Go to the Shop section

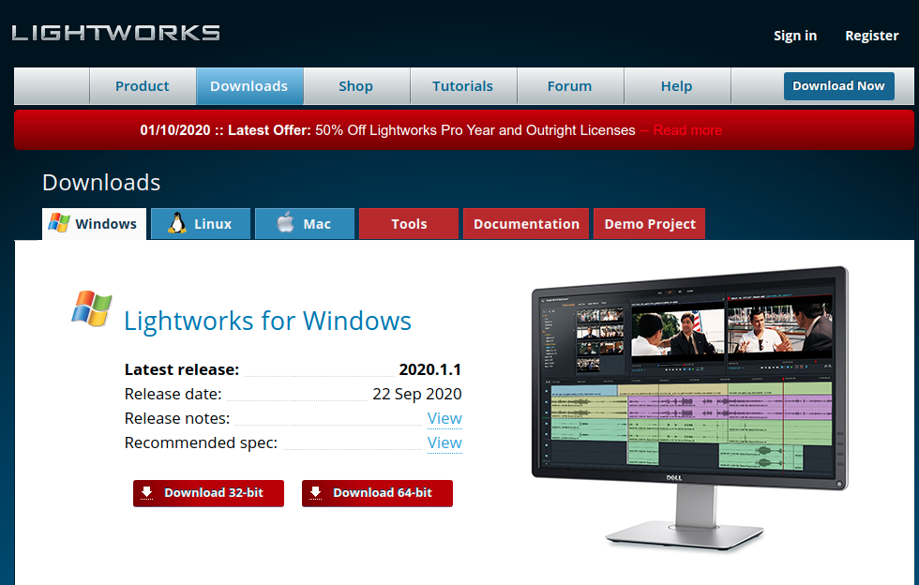pos(355,86)
